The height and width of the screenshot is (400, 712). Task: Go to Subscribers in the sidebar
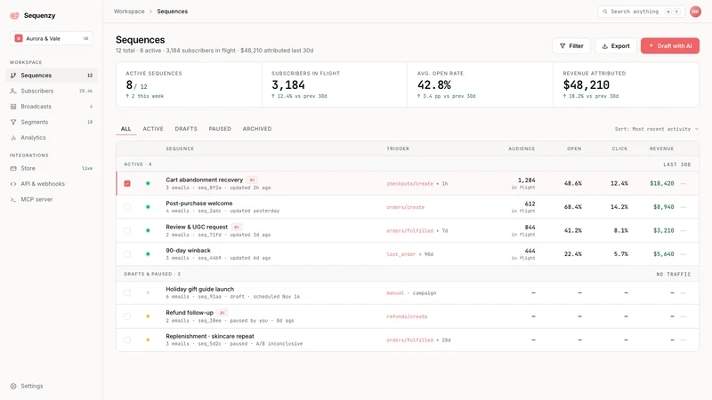[52, 91]
